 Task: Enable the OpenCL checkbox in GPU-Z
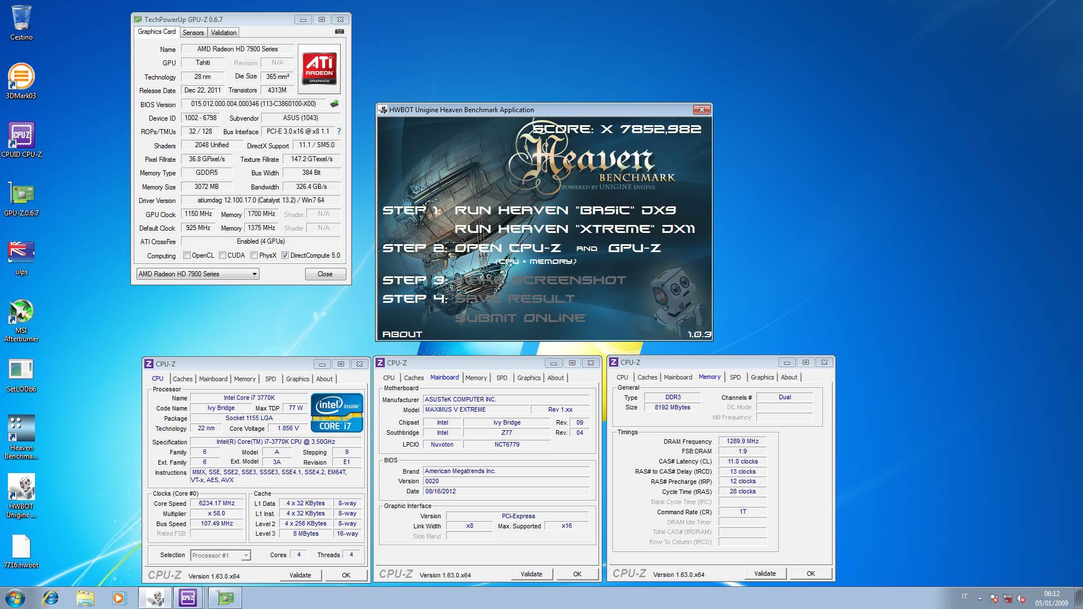pyautogui.click(x=187, y=255)
